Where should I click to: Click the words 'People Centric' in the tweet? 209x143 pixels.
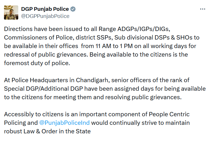pos(169,114)
